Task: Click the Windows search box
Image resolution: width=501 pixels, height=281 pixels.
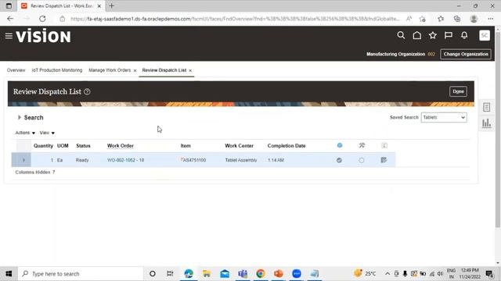Action: click(x=81, y=274)
